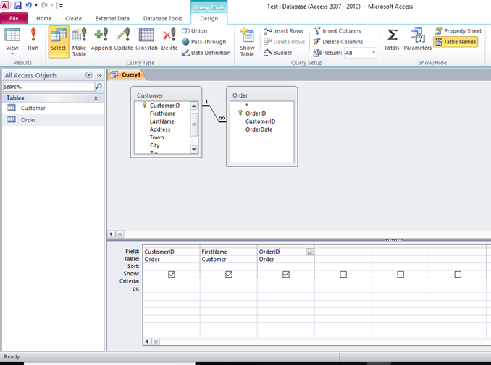491x365 pixels.
Task: Switch to the Home tab
Action: click(44, 19)
